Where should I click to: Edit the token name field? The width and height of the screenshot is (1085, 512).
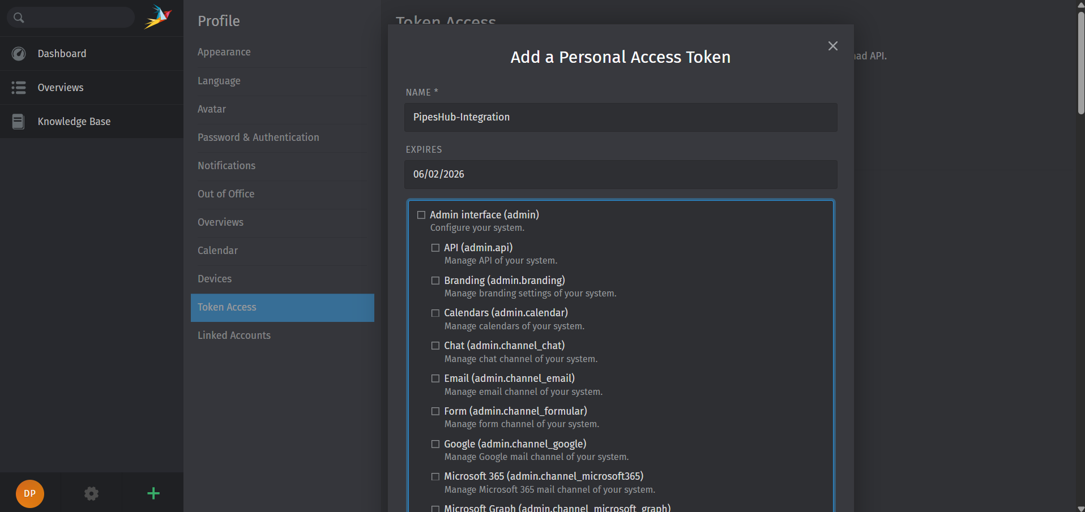click(x=621, y=117)
